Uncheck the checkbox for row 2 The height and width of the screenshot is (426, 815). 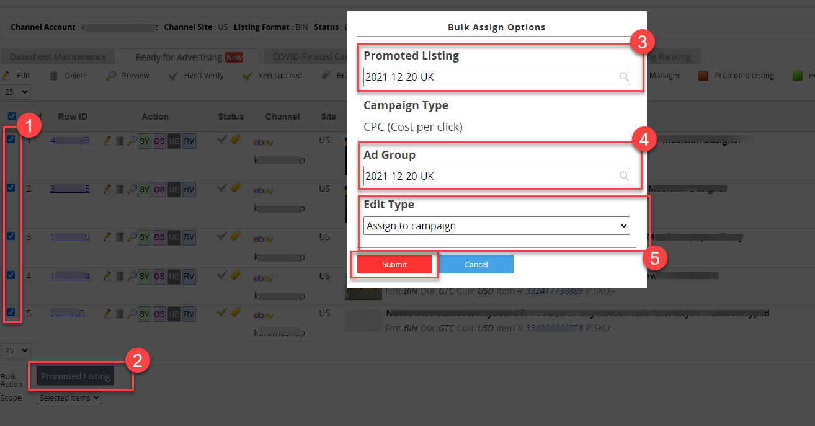[x=11, y=187]
